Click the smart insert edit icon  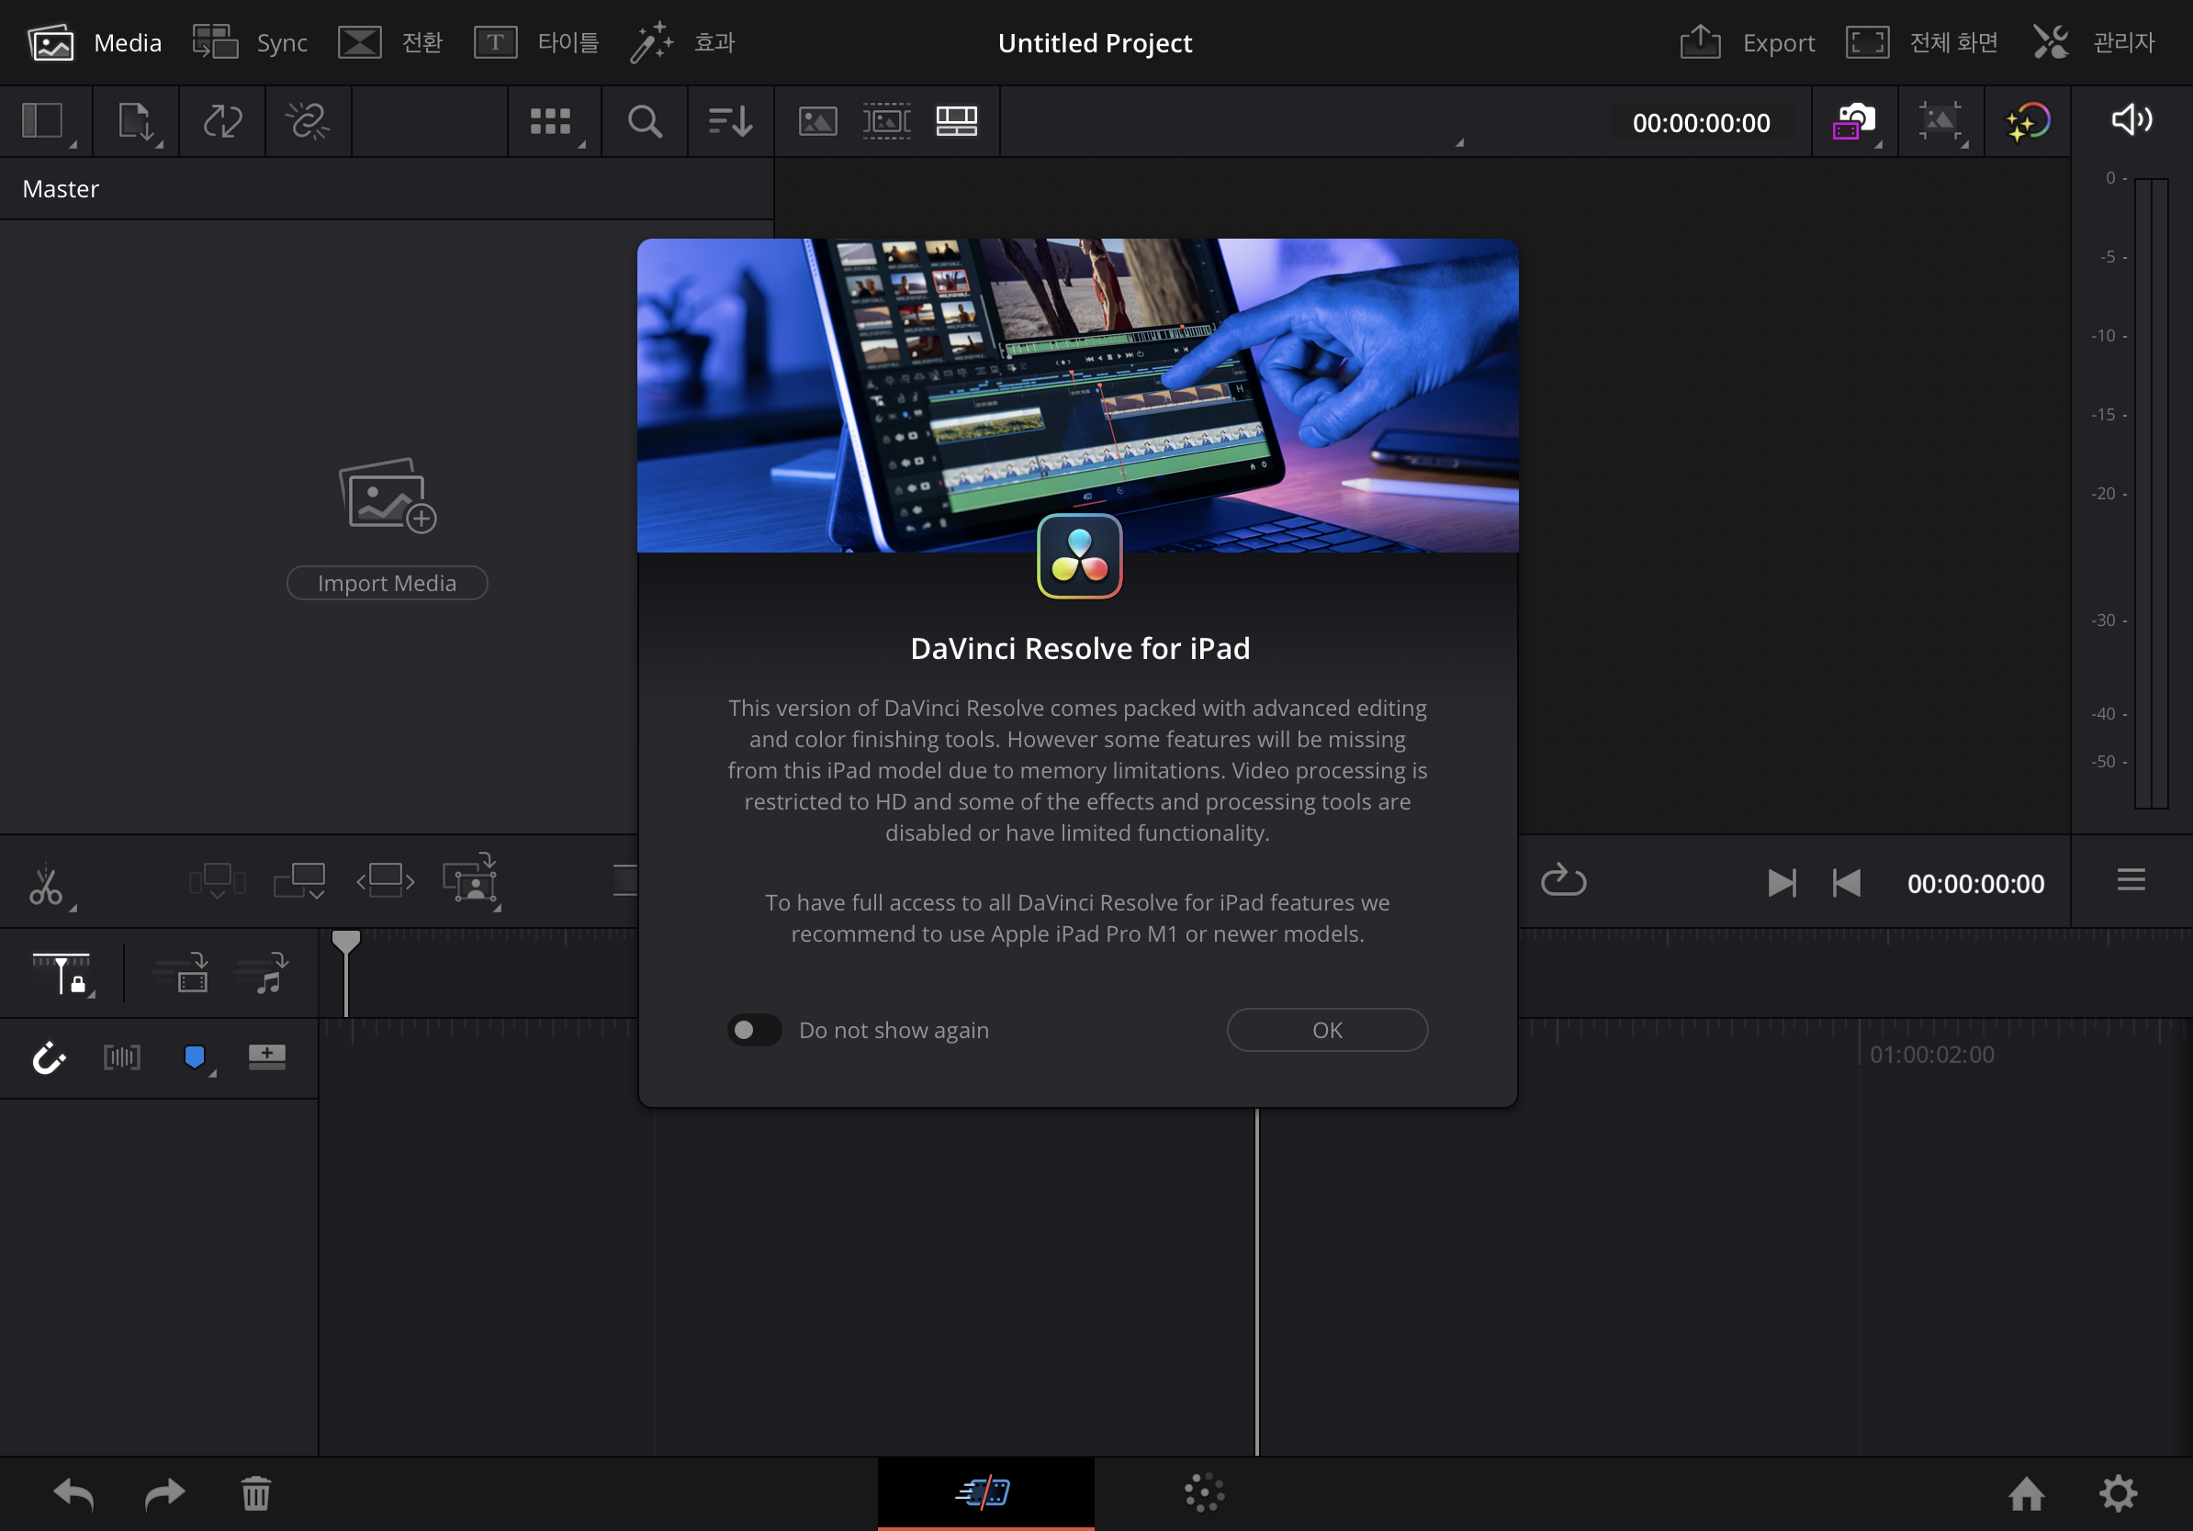(217, 880)
